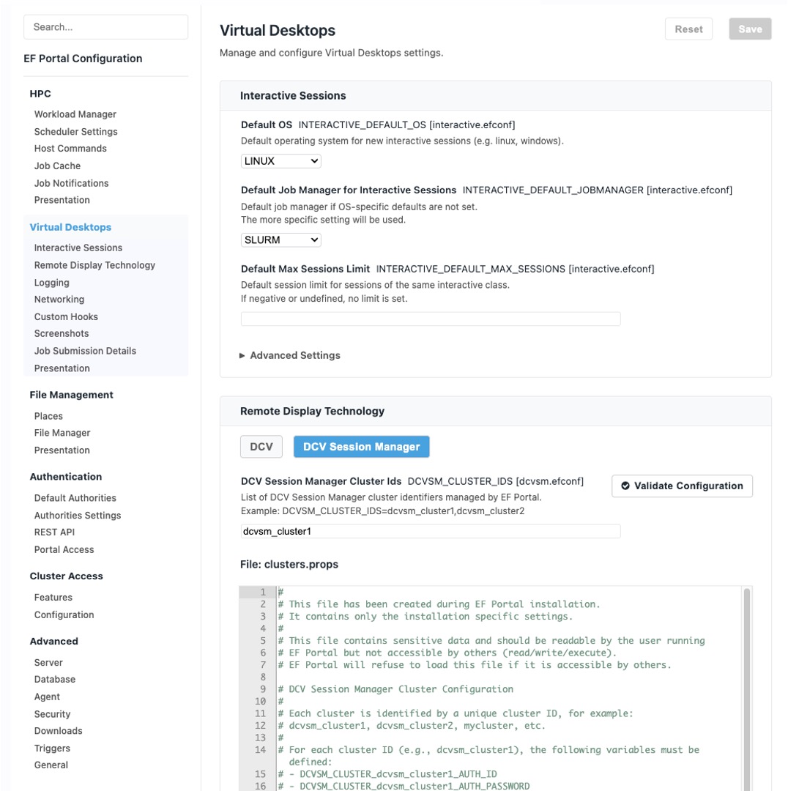Select the DCV Session Manager tab

point(361,447)
